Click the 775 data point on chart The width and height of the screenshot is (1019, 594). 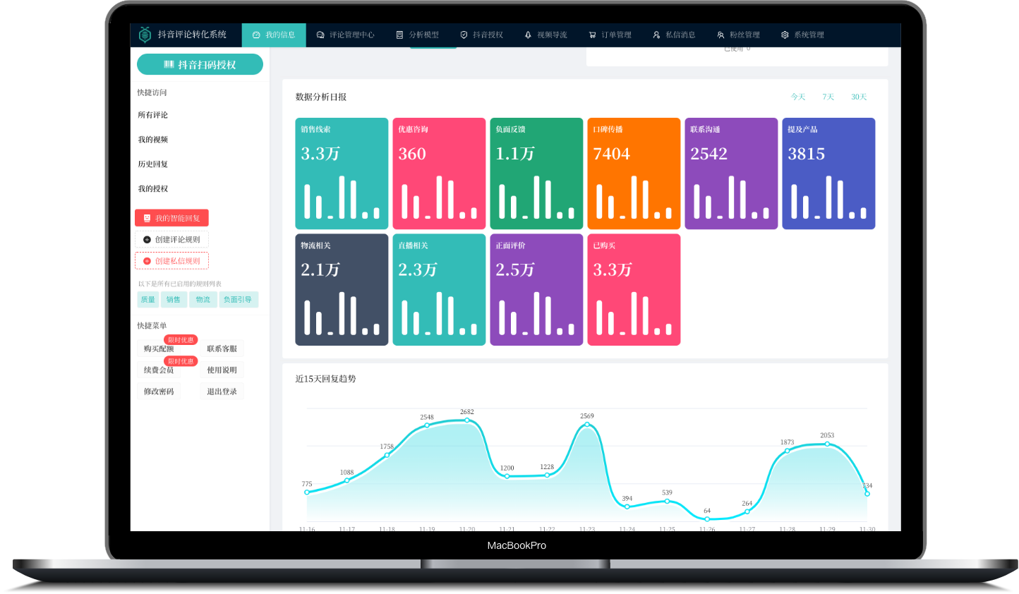[307, 492]
